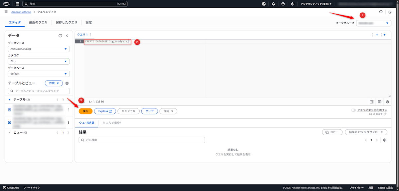Click the format query indent icon
Screen dimensions: 399x191
pos(372,102)
